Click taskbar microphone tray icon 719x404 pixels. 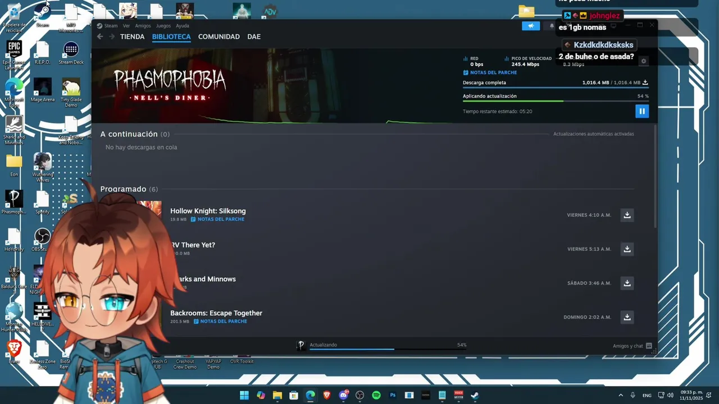[x=633, y=395]
